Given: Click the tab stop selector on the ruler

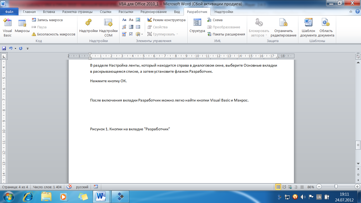Looking at the screenshot, I should (4, 56).
